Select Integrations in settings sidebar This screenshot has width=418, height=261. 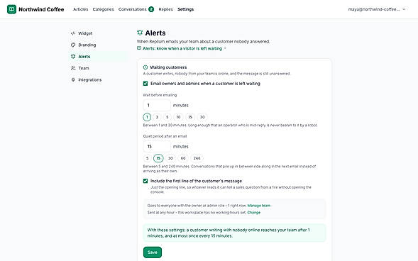pos(98,79)
